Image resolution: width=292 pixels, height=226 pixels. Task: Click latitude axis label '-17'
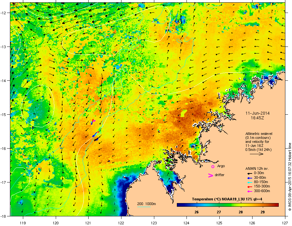pos(4,182)
